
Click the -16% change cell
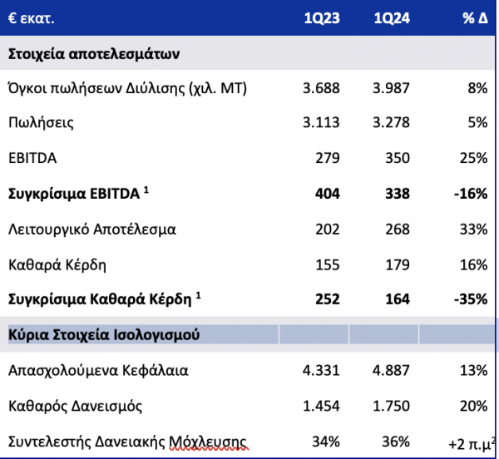coord(471,194)
